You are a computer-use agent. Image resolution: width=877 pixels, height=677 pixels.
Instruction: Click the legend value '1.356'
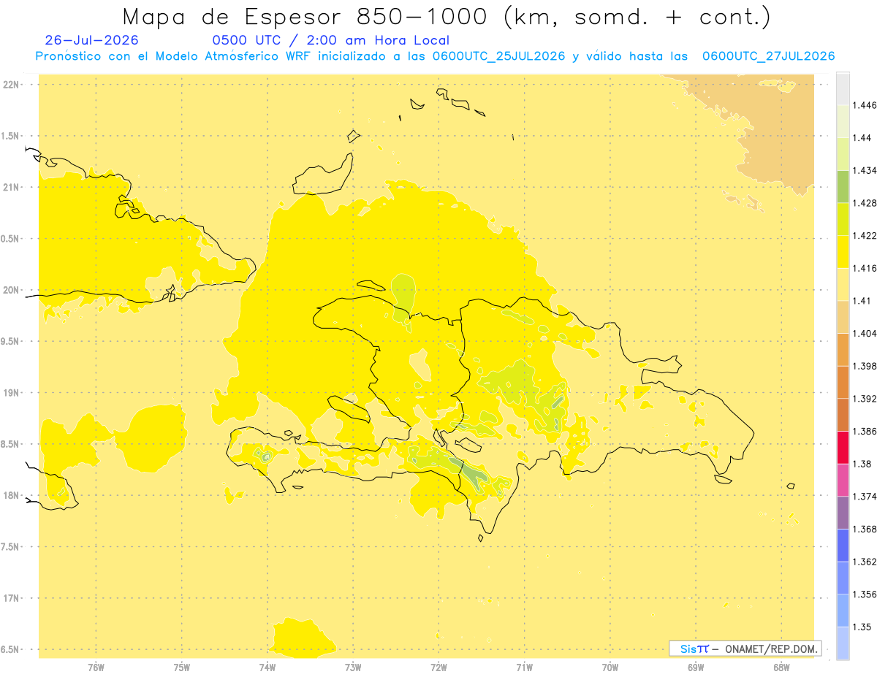pyautogui.click(x=865, y=594)
